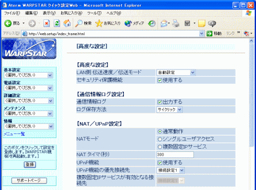Select シングルユーザアクセス radio button
The height and width of the screenshot is (190, 256).
(x=160, y=139)
